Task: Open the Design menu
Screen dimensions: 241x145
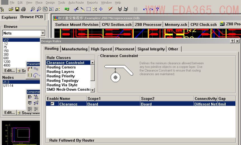Action: pyautogui.click(x=50, y=3)
